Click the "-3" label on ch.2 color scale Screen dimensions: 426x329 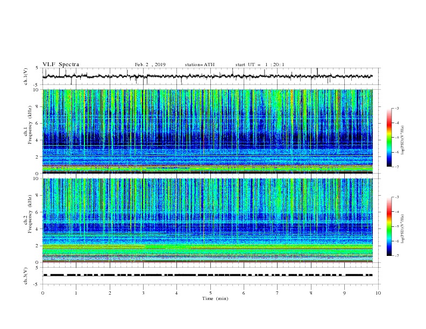tap(397, 197)
